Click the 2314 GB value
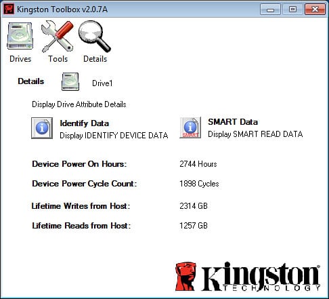Screen dimensions: 329x299 (194, 206)
